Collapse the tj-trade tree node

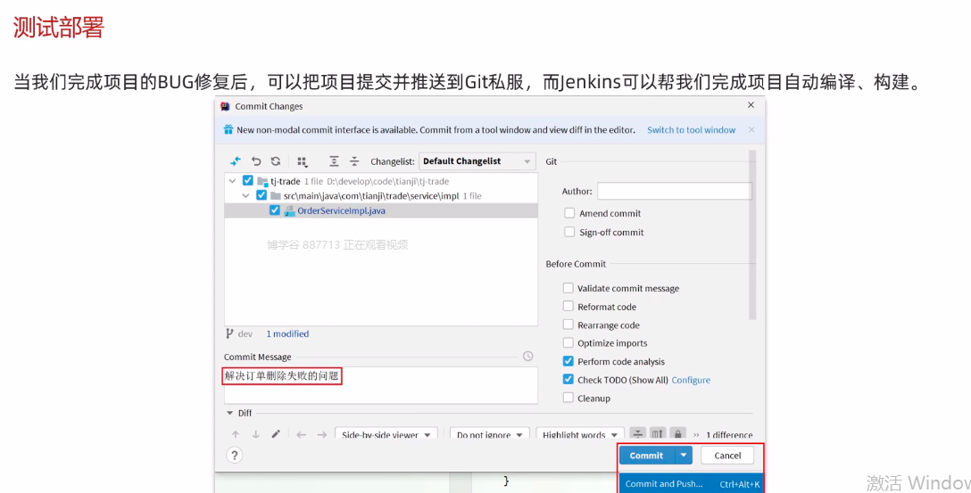[232, 181]
